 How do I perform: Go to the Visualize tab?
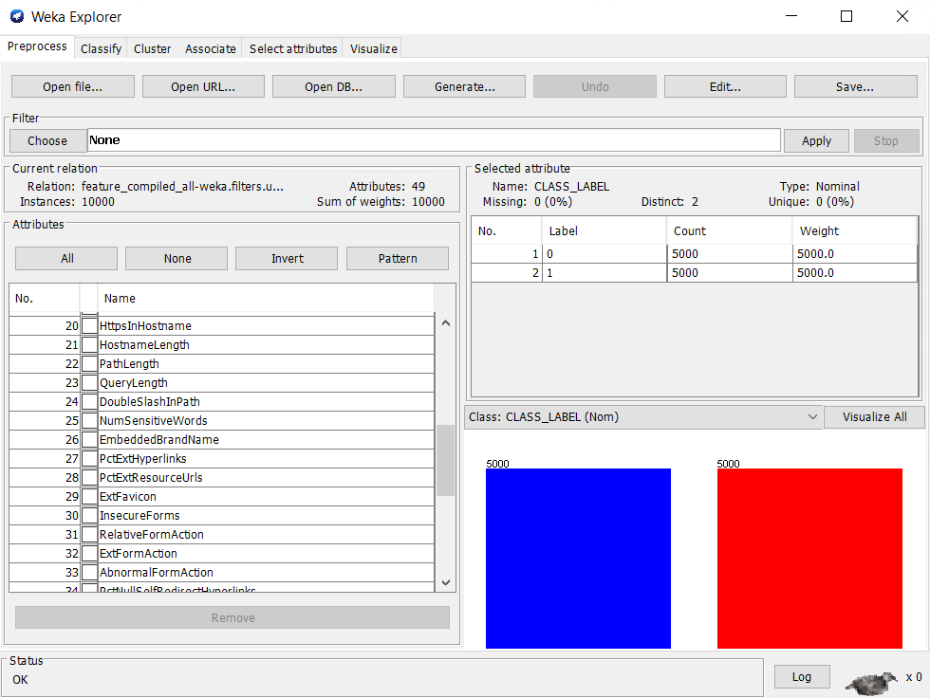[x=373, y=48]
